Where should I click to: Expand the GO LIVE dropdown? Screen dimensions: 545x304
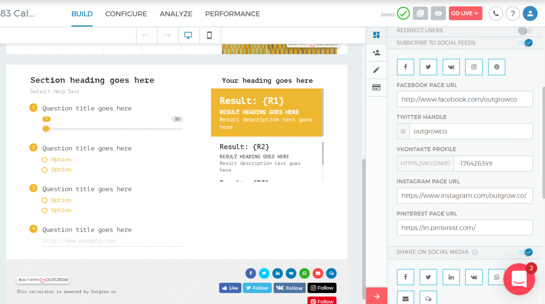[465, 13]
